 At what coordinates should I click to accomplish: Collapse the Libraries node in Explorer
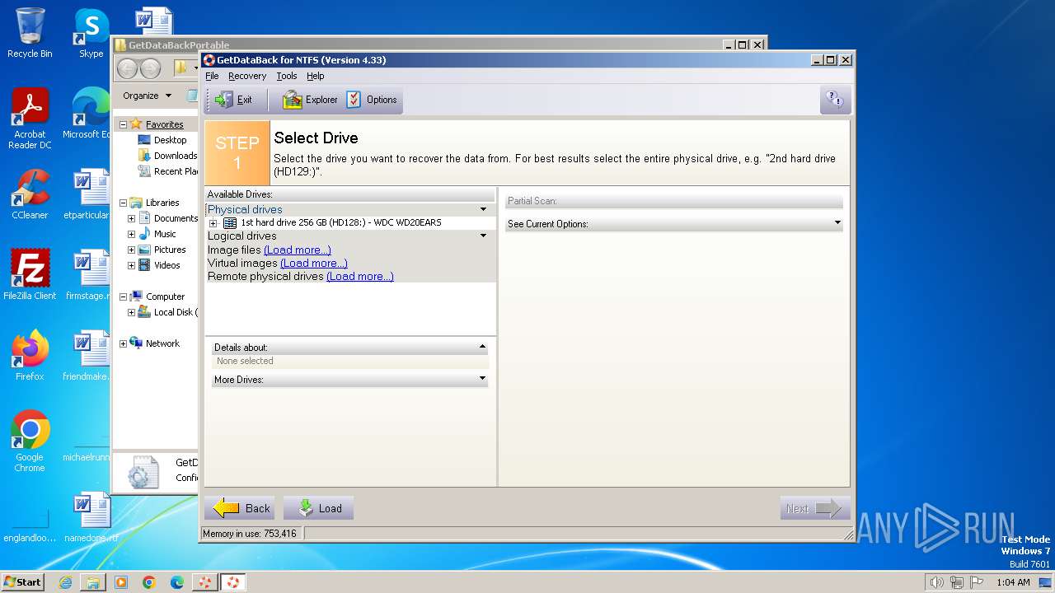pos(123,203)
